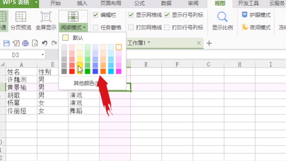Open the 审阅 tab

pyautogui.click(x=193, y=3)
